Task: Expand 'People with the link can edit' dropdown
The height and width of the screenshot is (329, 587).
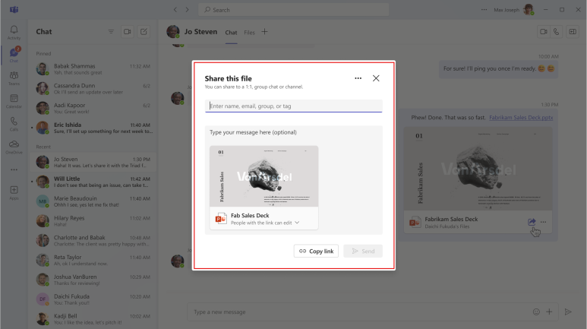Action: (297, 223)
